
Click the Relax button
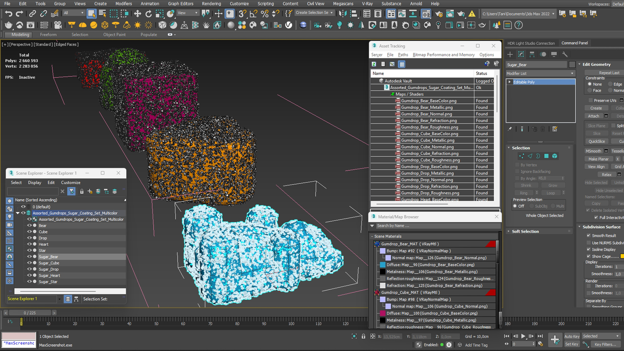(606, 175)
